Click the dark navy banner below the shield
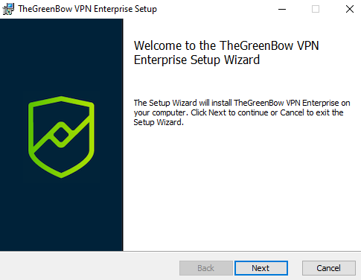361x280 pixels. pos(61,214)
